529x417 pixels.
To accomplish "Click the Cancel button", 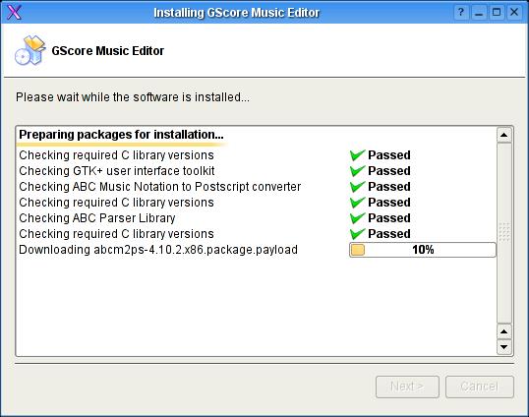I will (x=480, y=387).
